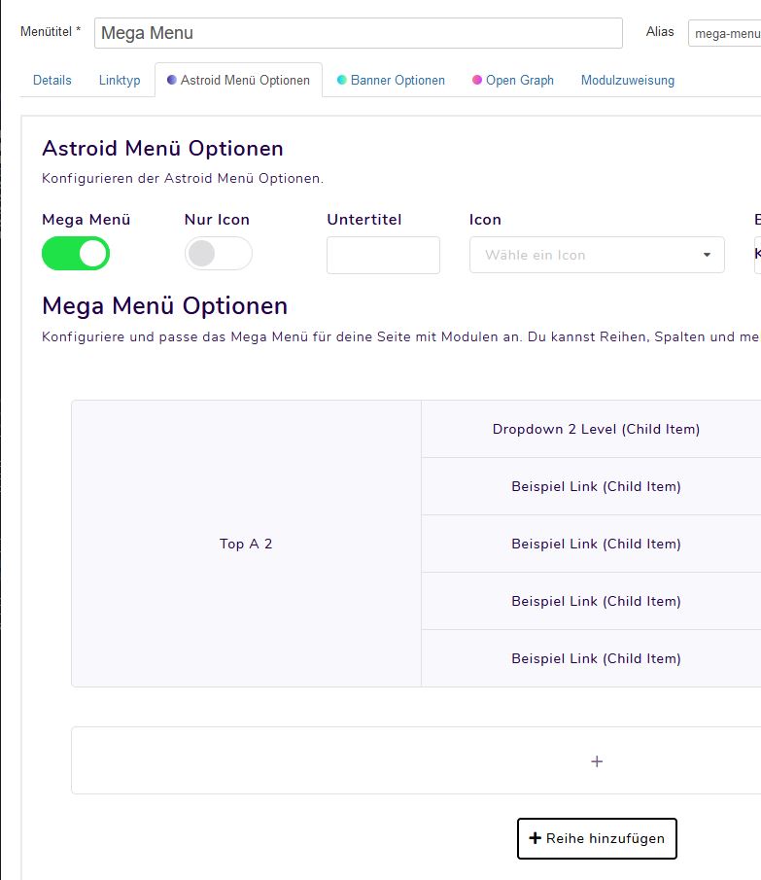
Task: Select the Top A 2 mega menu cell
Action: (x=246, y=544)
